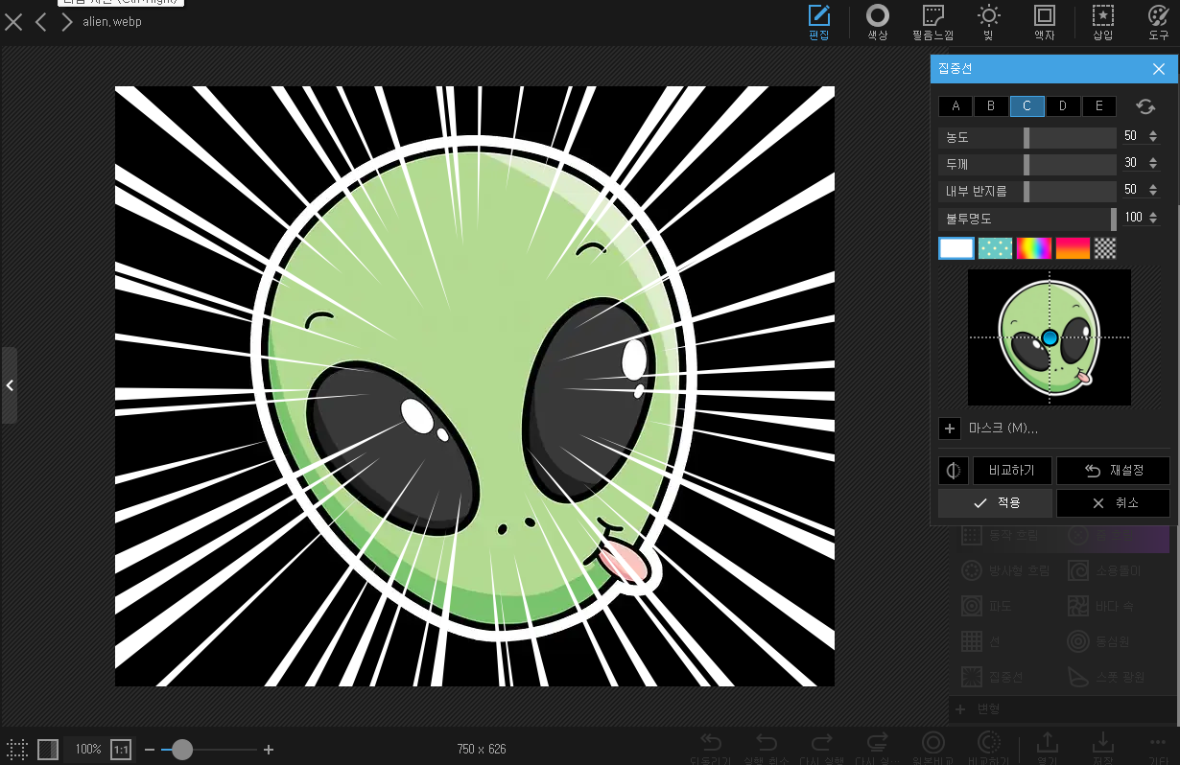Click the 농도 value field showing 50
Viewport: 1180px width, 765px height.
[1131, 137]
